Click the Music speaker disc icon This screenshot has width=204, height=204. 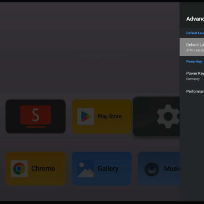152,169
